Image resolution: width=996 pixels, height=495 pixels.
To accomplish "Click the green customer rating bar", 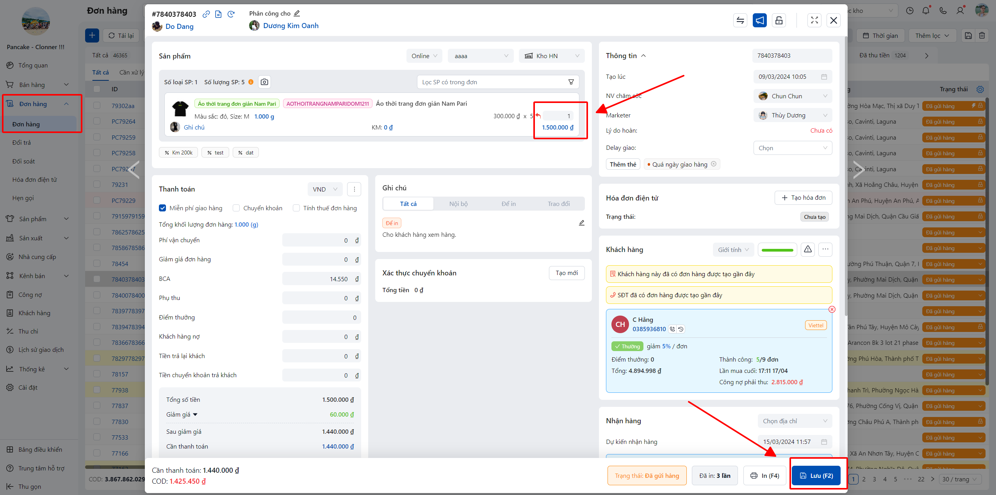I will click(x=777, y=250).
